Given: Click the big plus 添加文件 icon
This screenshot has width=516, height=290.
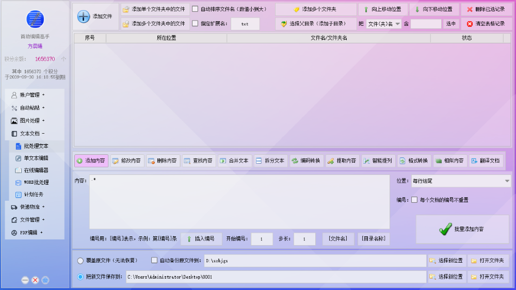Looking at the screenshot, I should [x=84, y=17].
